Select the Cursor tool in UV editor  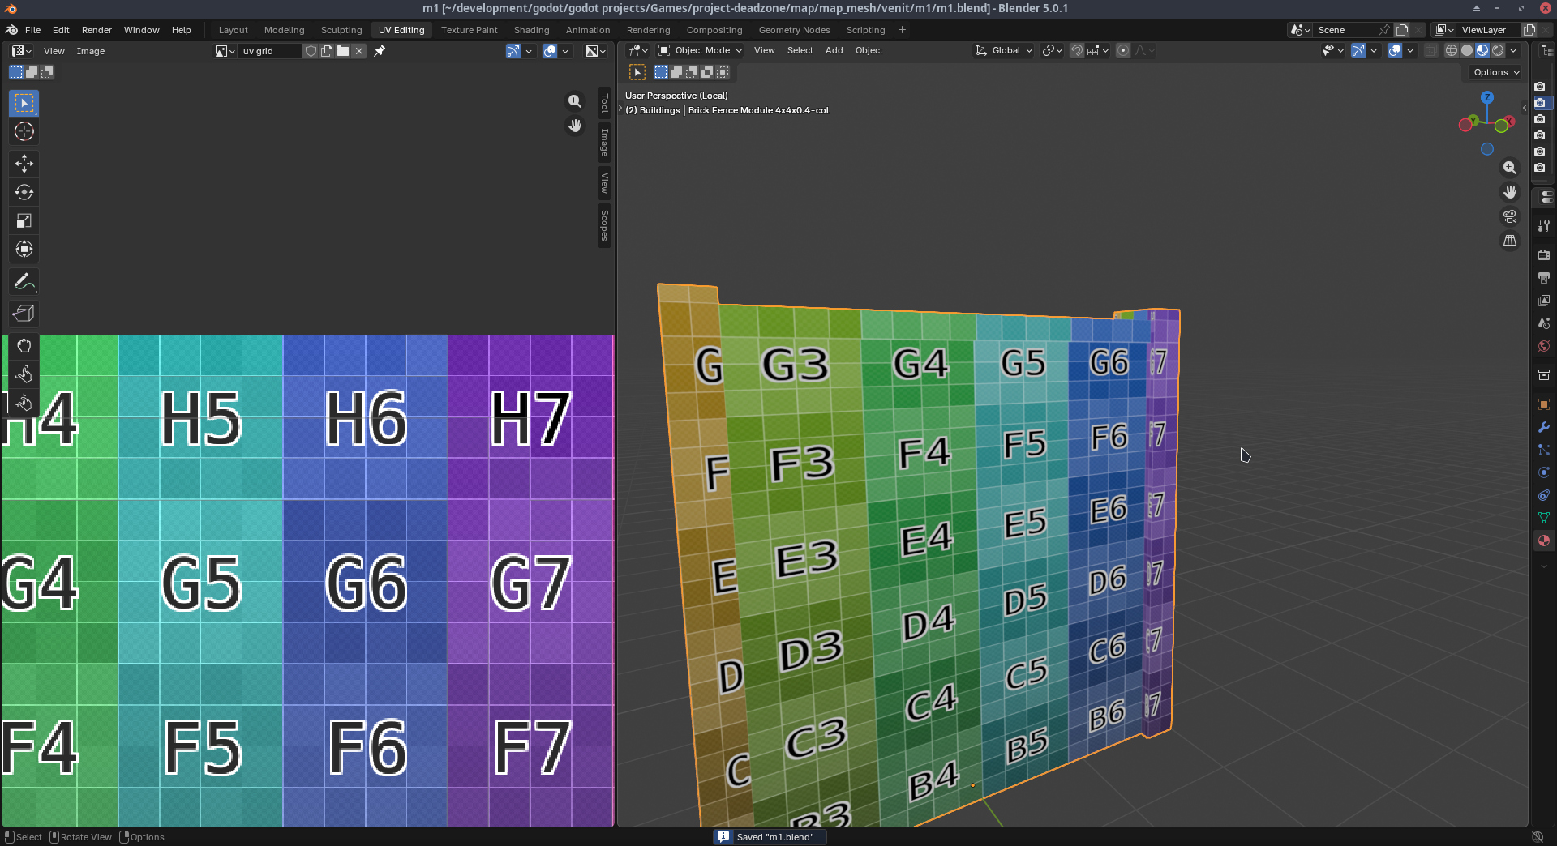click(x=24, y=132)
